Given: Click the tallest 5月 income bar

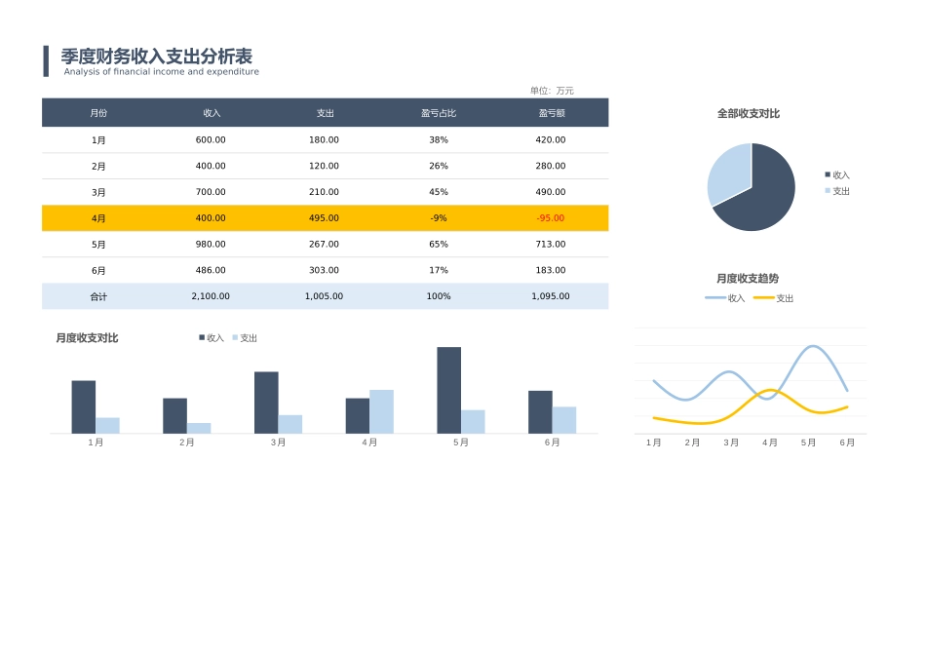Looking at the screenshot, I should pos(448,390).
